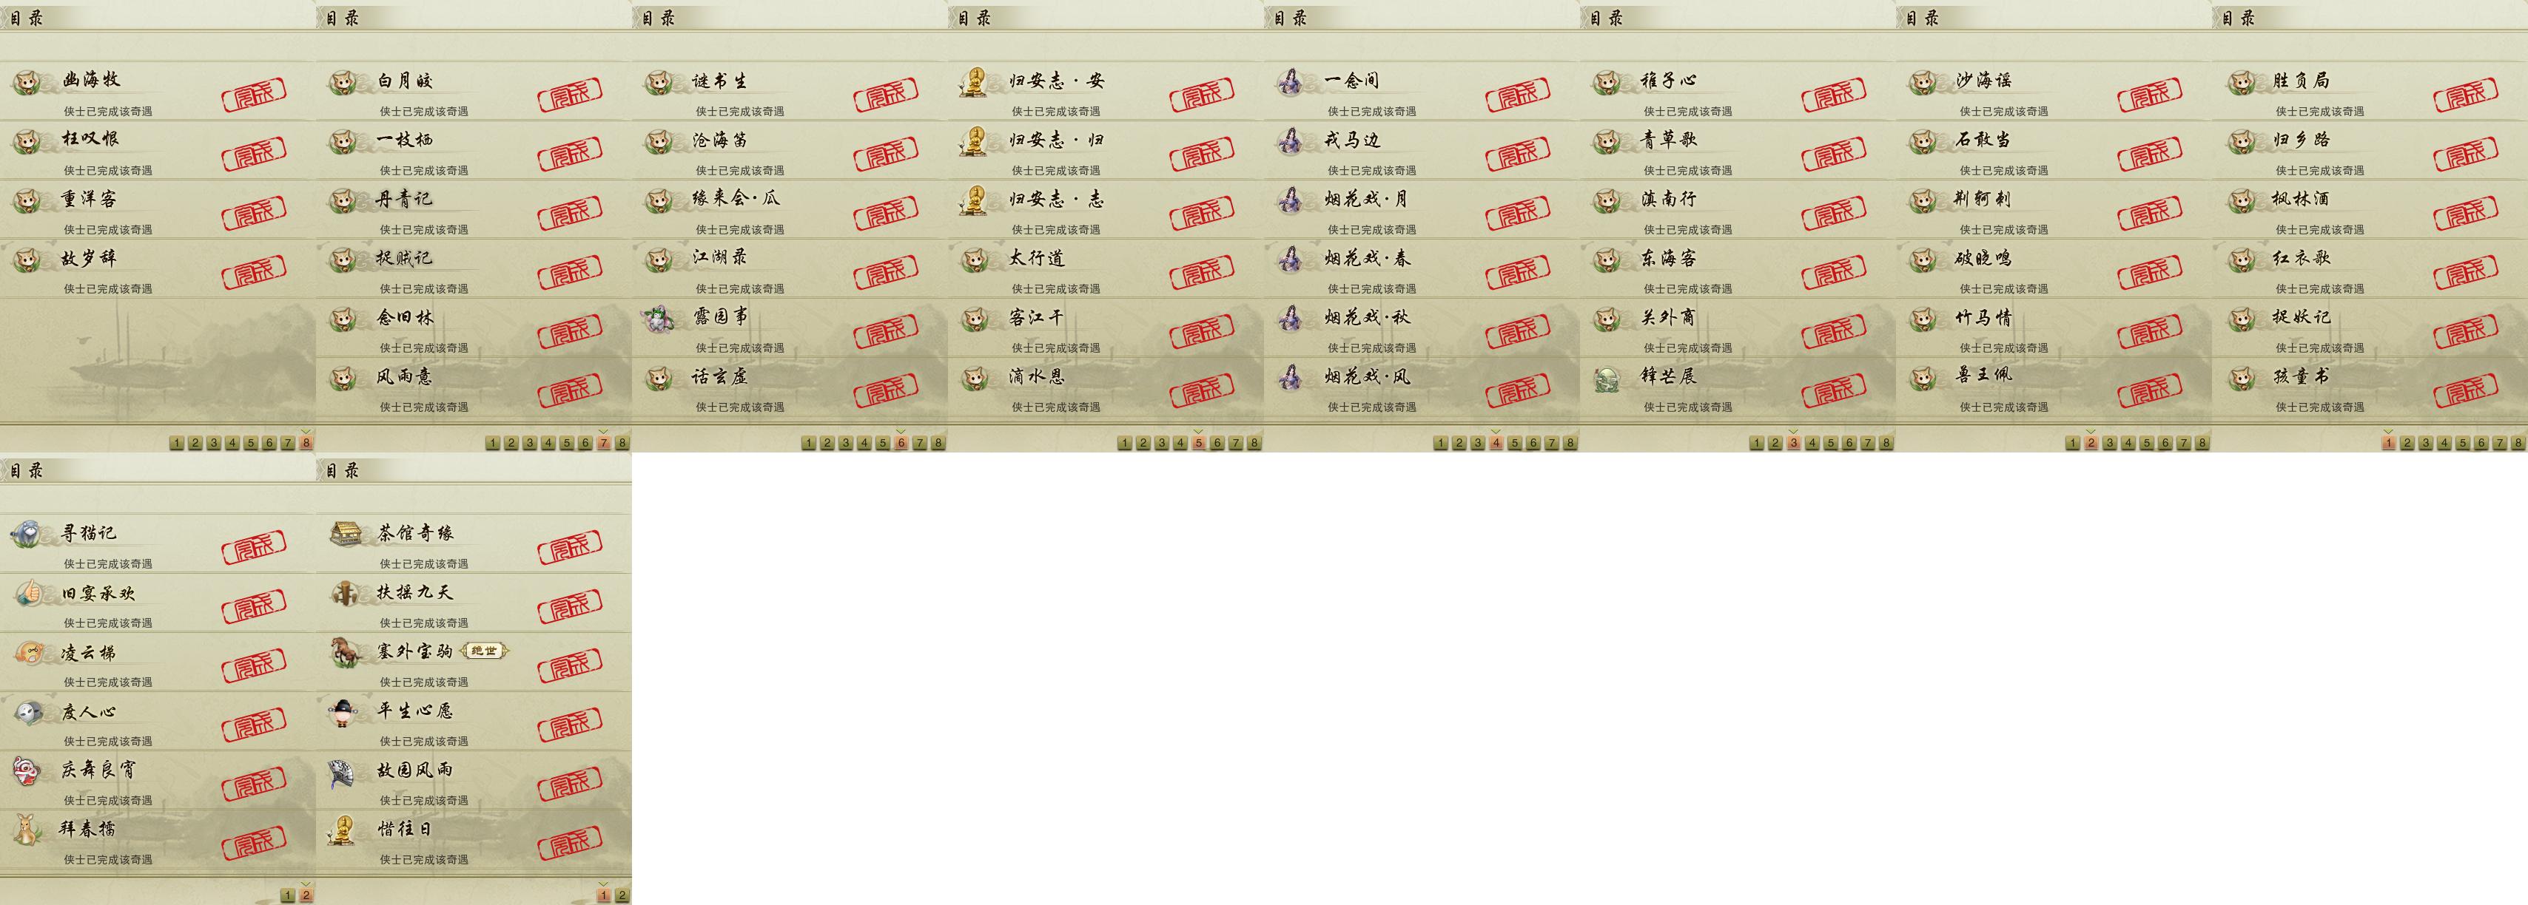Image resolution: width=2528 pixels, height=905 pixels.
Task: Click the horse icon next to 塞外宝驹
Action: (x=343, y=652)
